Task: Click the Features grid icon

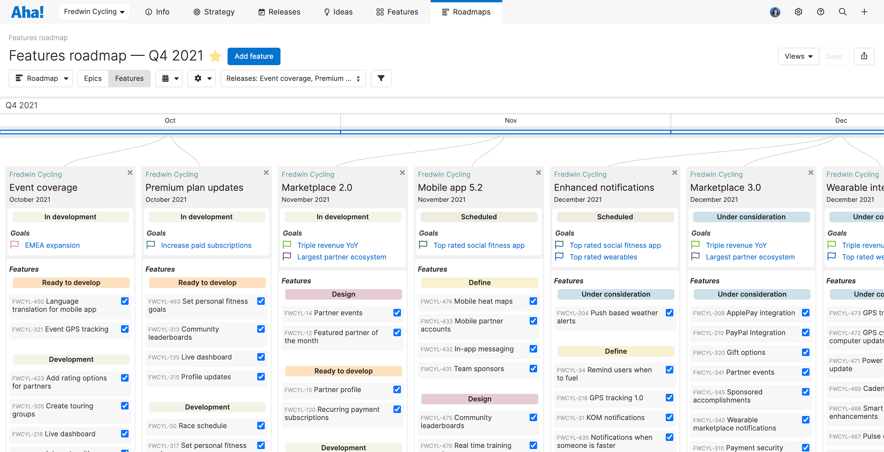Action: [379, 12]
